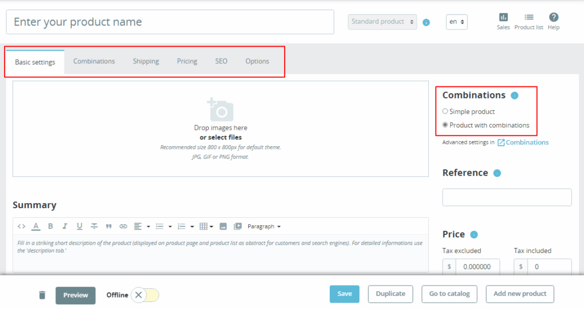The height and width of the screenshot is (310, 584).
Task: Click the product name input field
Action: coord(170,22)
